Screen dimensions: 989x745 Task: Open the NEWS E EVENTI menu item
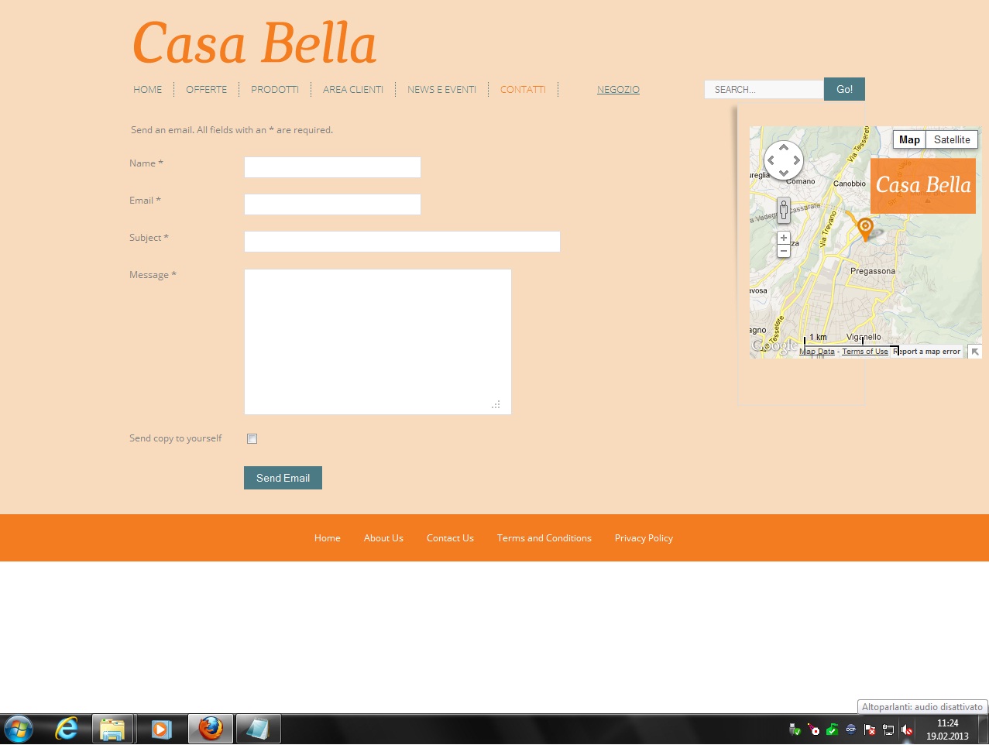click(441, 90)
